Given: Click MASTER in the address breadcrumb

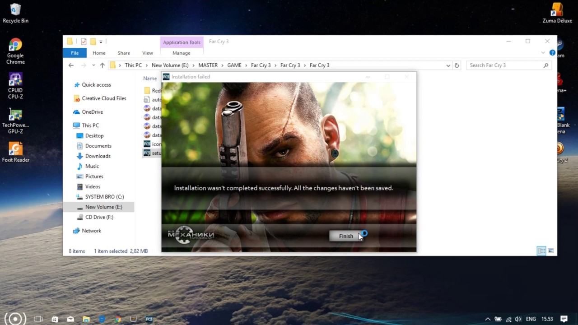Looking at the screenshot, I should coord(208,65).
